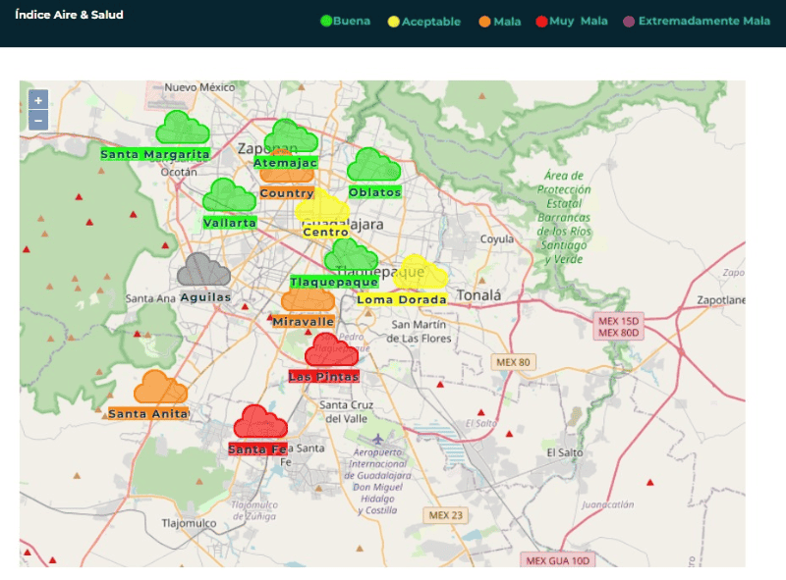Image resolution: width=786 pixels, height=580 pixels.
Task: Click the Tlaquepaque station name label
Action: (x=334, y=283)
